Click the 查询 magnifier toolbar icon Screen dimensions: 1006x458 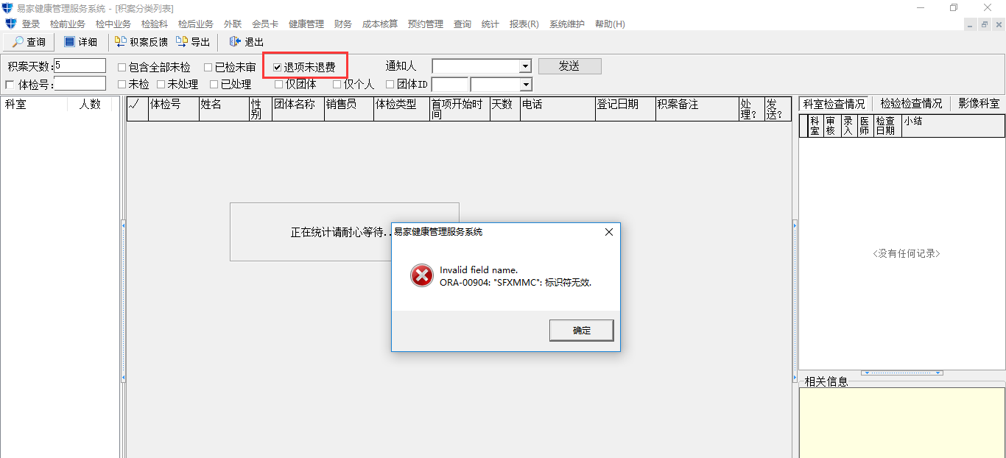[17, 42]
